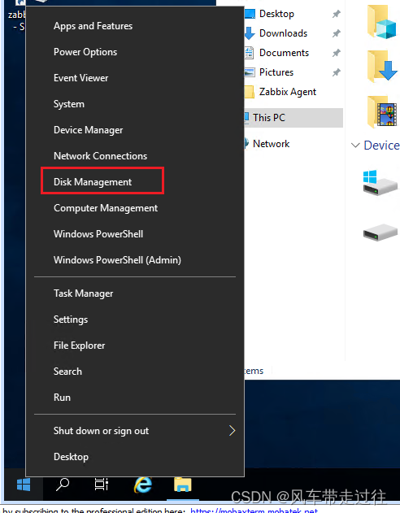
Task: Select the Windows system drive icon
Action: [380, 183]
